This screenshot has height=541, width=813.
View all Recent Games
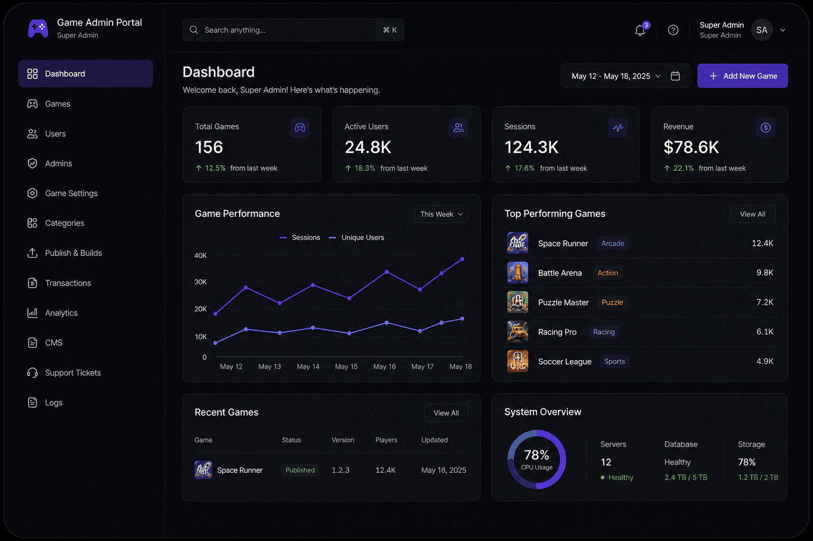click(446, 413)
